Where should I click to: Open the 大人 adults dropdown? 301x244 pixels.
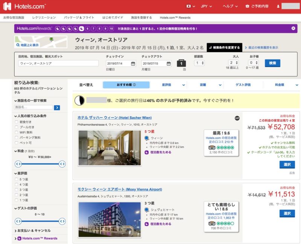[233, 63]
